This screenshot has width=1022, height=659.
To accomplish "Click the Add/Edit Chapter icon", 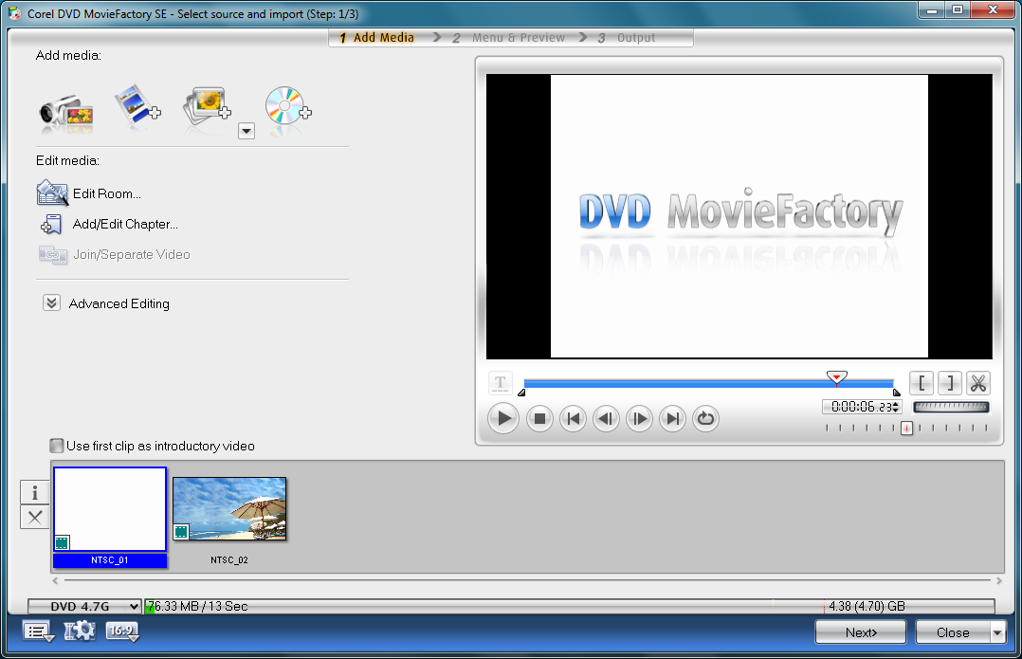I will click(x=51, y=224).
